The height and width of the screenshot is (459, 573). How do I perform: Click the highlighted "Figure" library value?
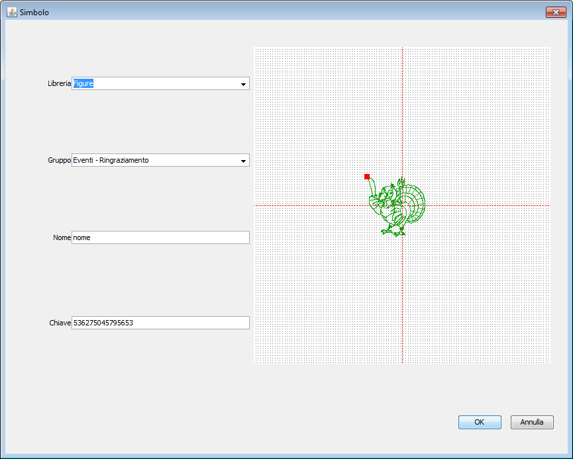click(x=83, y=84)
